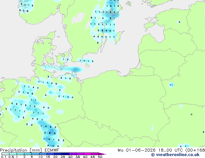Click the "[mm]" unit label
Screen dimensions: 205x158
[x=36, y=150]
